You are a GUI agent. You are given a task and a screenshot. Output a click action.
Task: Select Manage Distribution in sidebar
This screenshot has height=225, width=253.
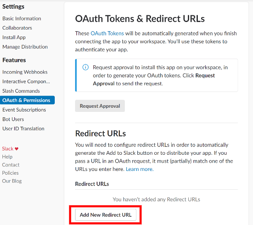tap(25, 47)
